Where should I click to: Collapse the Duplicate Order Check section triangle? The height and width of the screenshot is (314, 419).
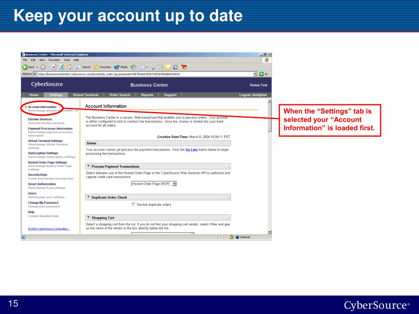coord(88,197)
